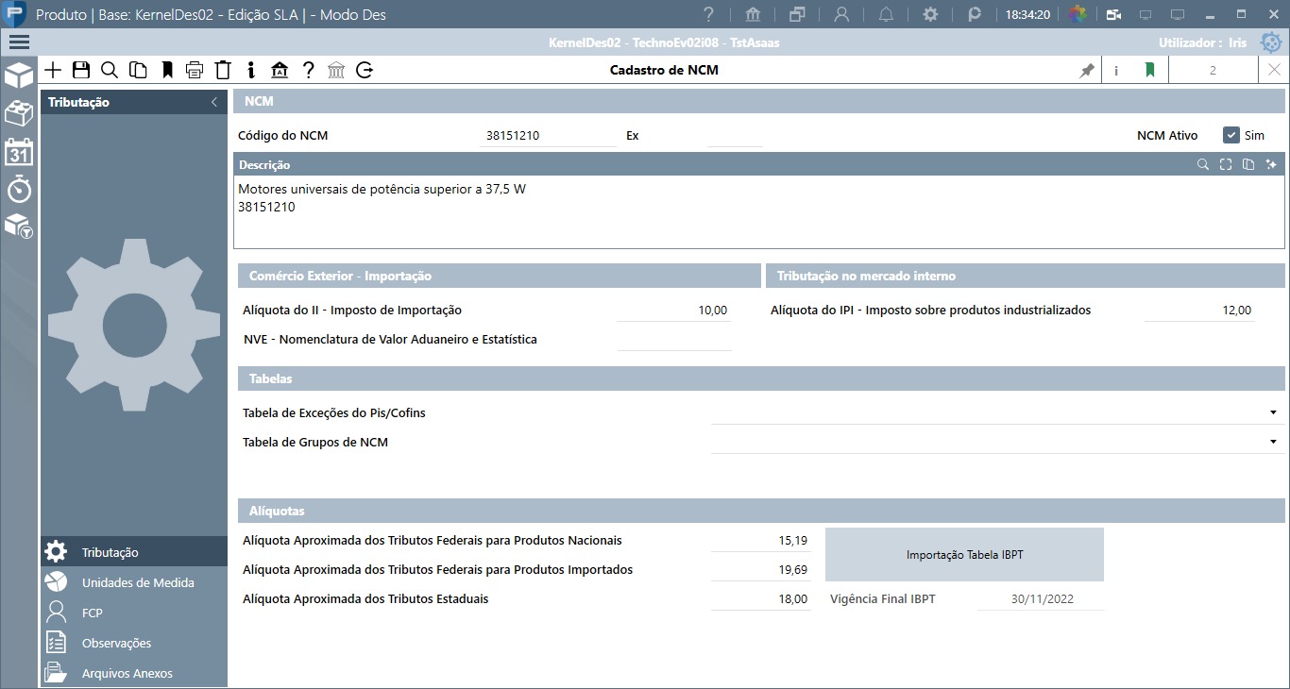Screen dimensions: 1290x689
Task: Click the Alíquota do IPI value field
Action: [x=1199, y=311]
